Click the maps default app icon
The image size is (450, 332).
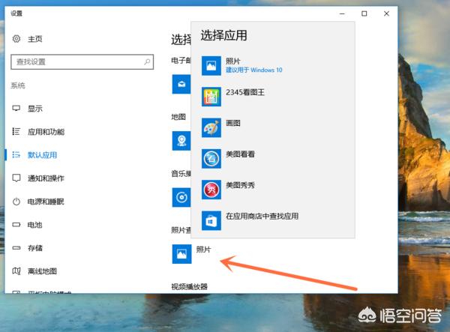pos(181,141)
